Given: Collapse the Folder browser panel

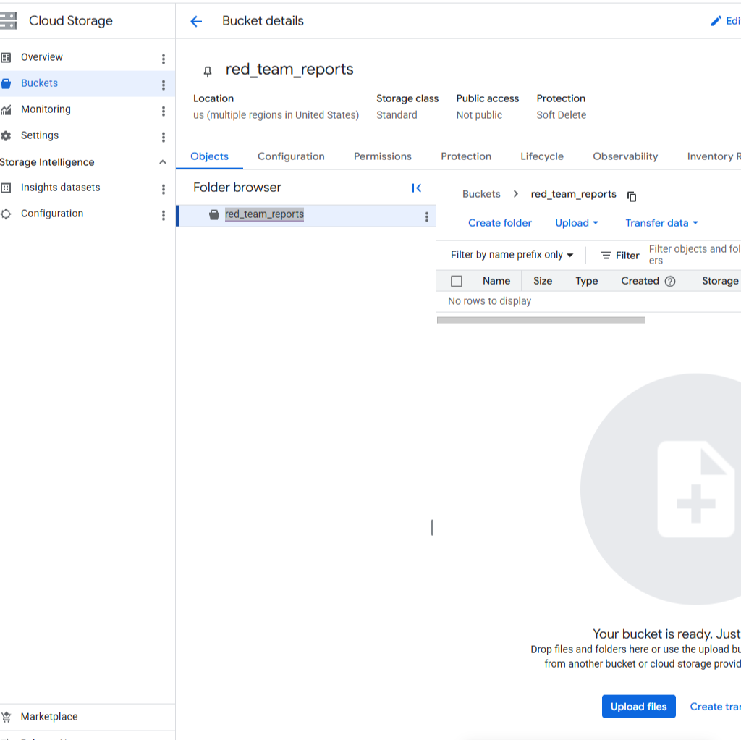Looking at the screenshot, I should pyautogui.click(x=416, y=188).
